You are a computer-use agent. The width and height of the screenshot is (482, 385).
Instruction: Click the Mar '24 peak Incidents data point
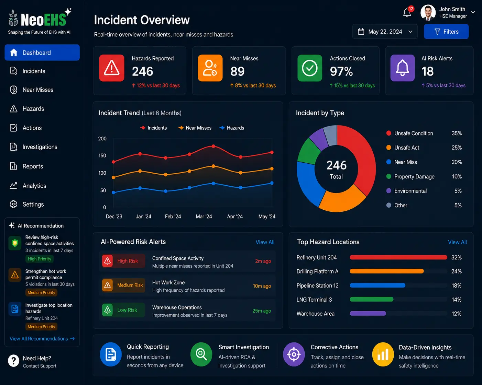(213, 146)
